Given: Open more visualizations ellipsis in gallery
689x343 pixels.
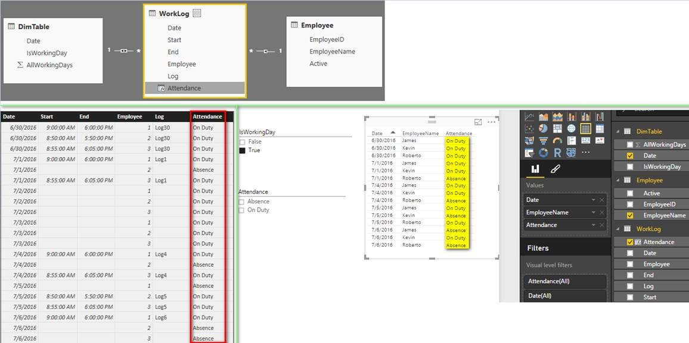Looking at the screenshot, I should 586,152.
